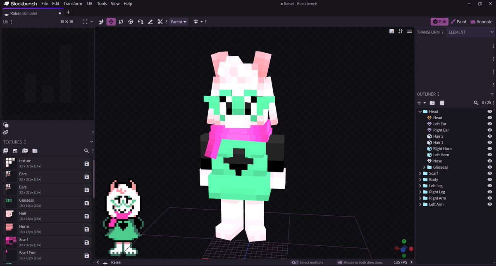Expand the Right Arm group

click(x=420, y=198)
